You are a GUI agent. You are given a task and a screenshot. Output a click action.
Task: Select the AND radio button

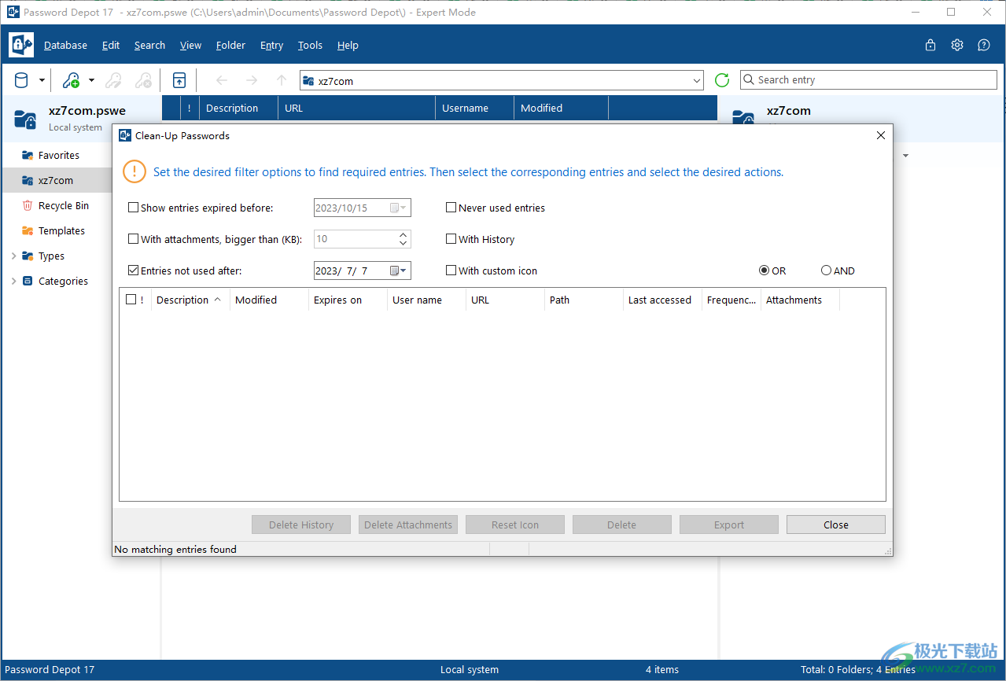click(x=826, y=271)
